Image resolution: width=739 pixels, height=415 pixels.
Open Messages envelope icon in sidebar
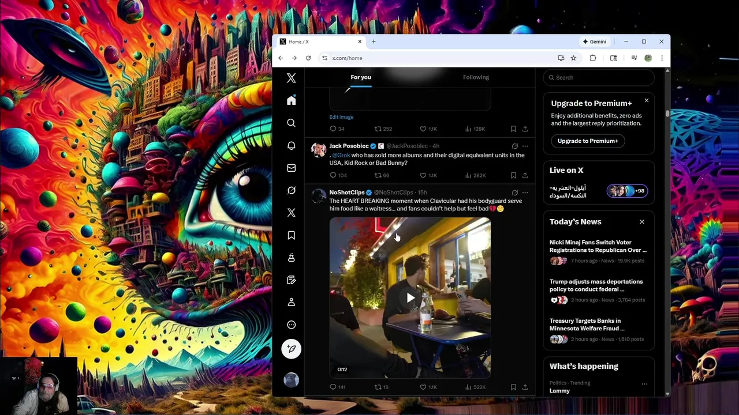(291, 168)
